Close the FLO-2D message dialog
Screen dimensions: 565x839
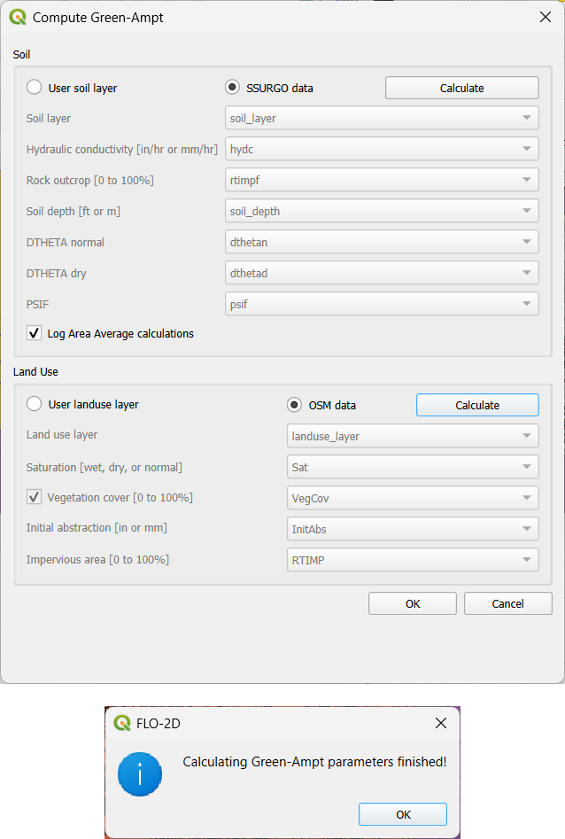tap(440, 723)
